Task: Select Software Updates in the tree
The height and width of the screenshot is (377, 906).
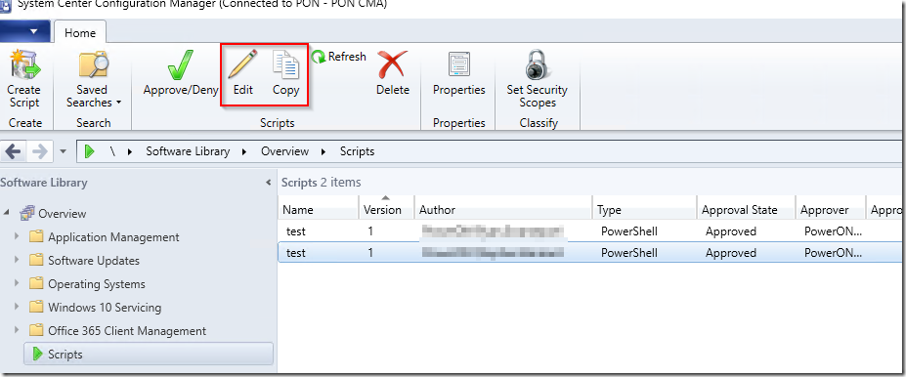Action: 94,261
